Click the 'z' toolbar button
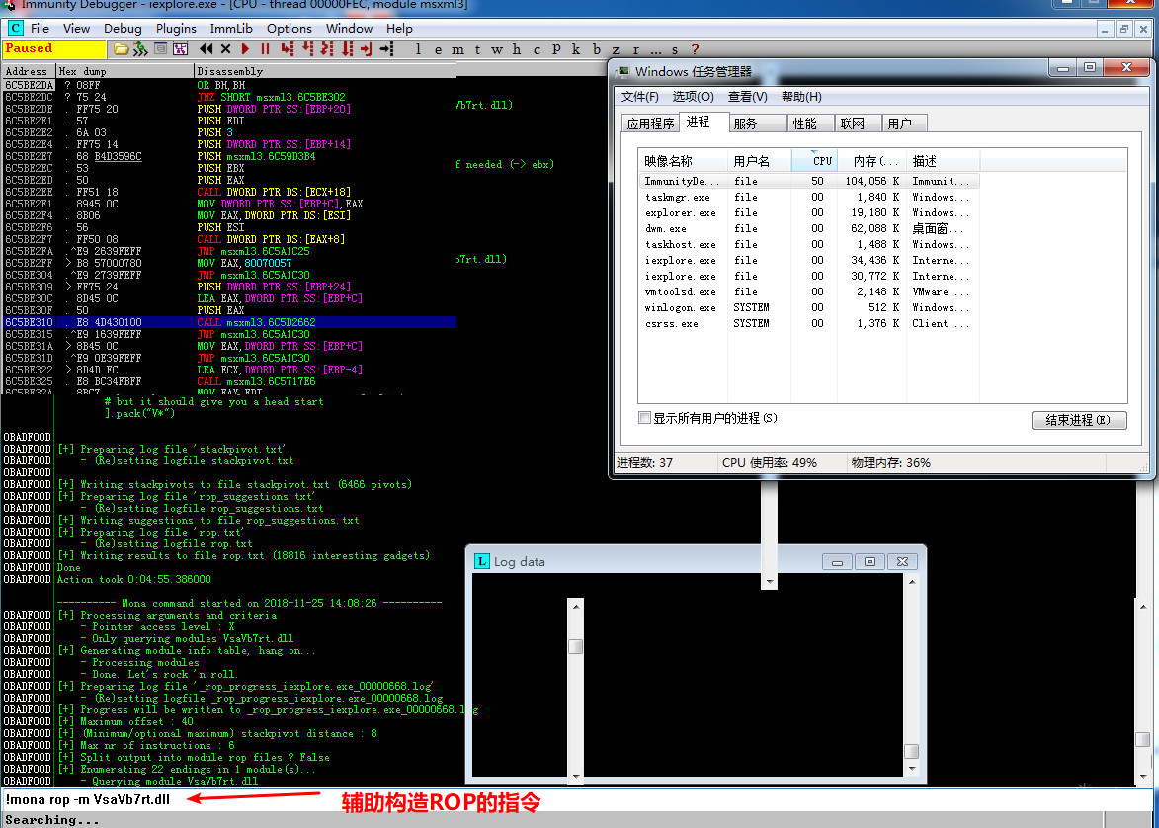Viewport: 1159px width, 828px height. coord(616,49)
